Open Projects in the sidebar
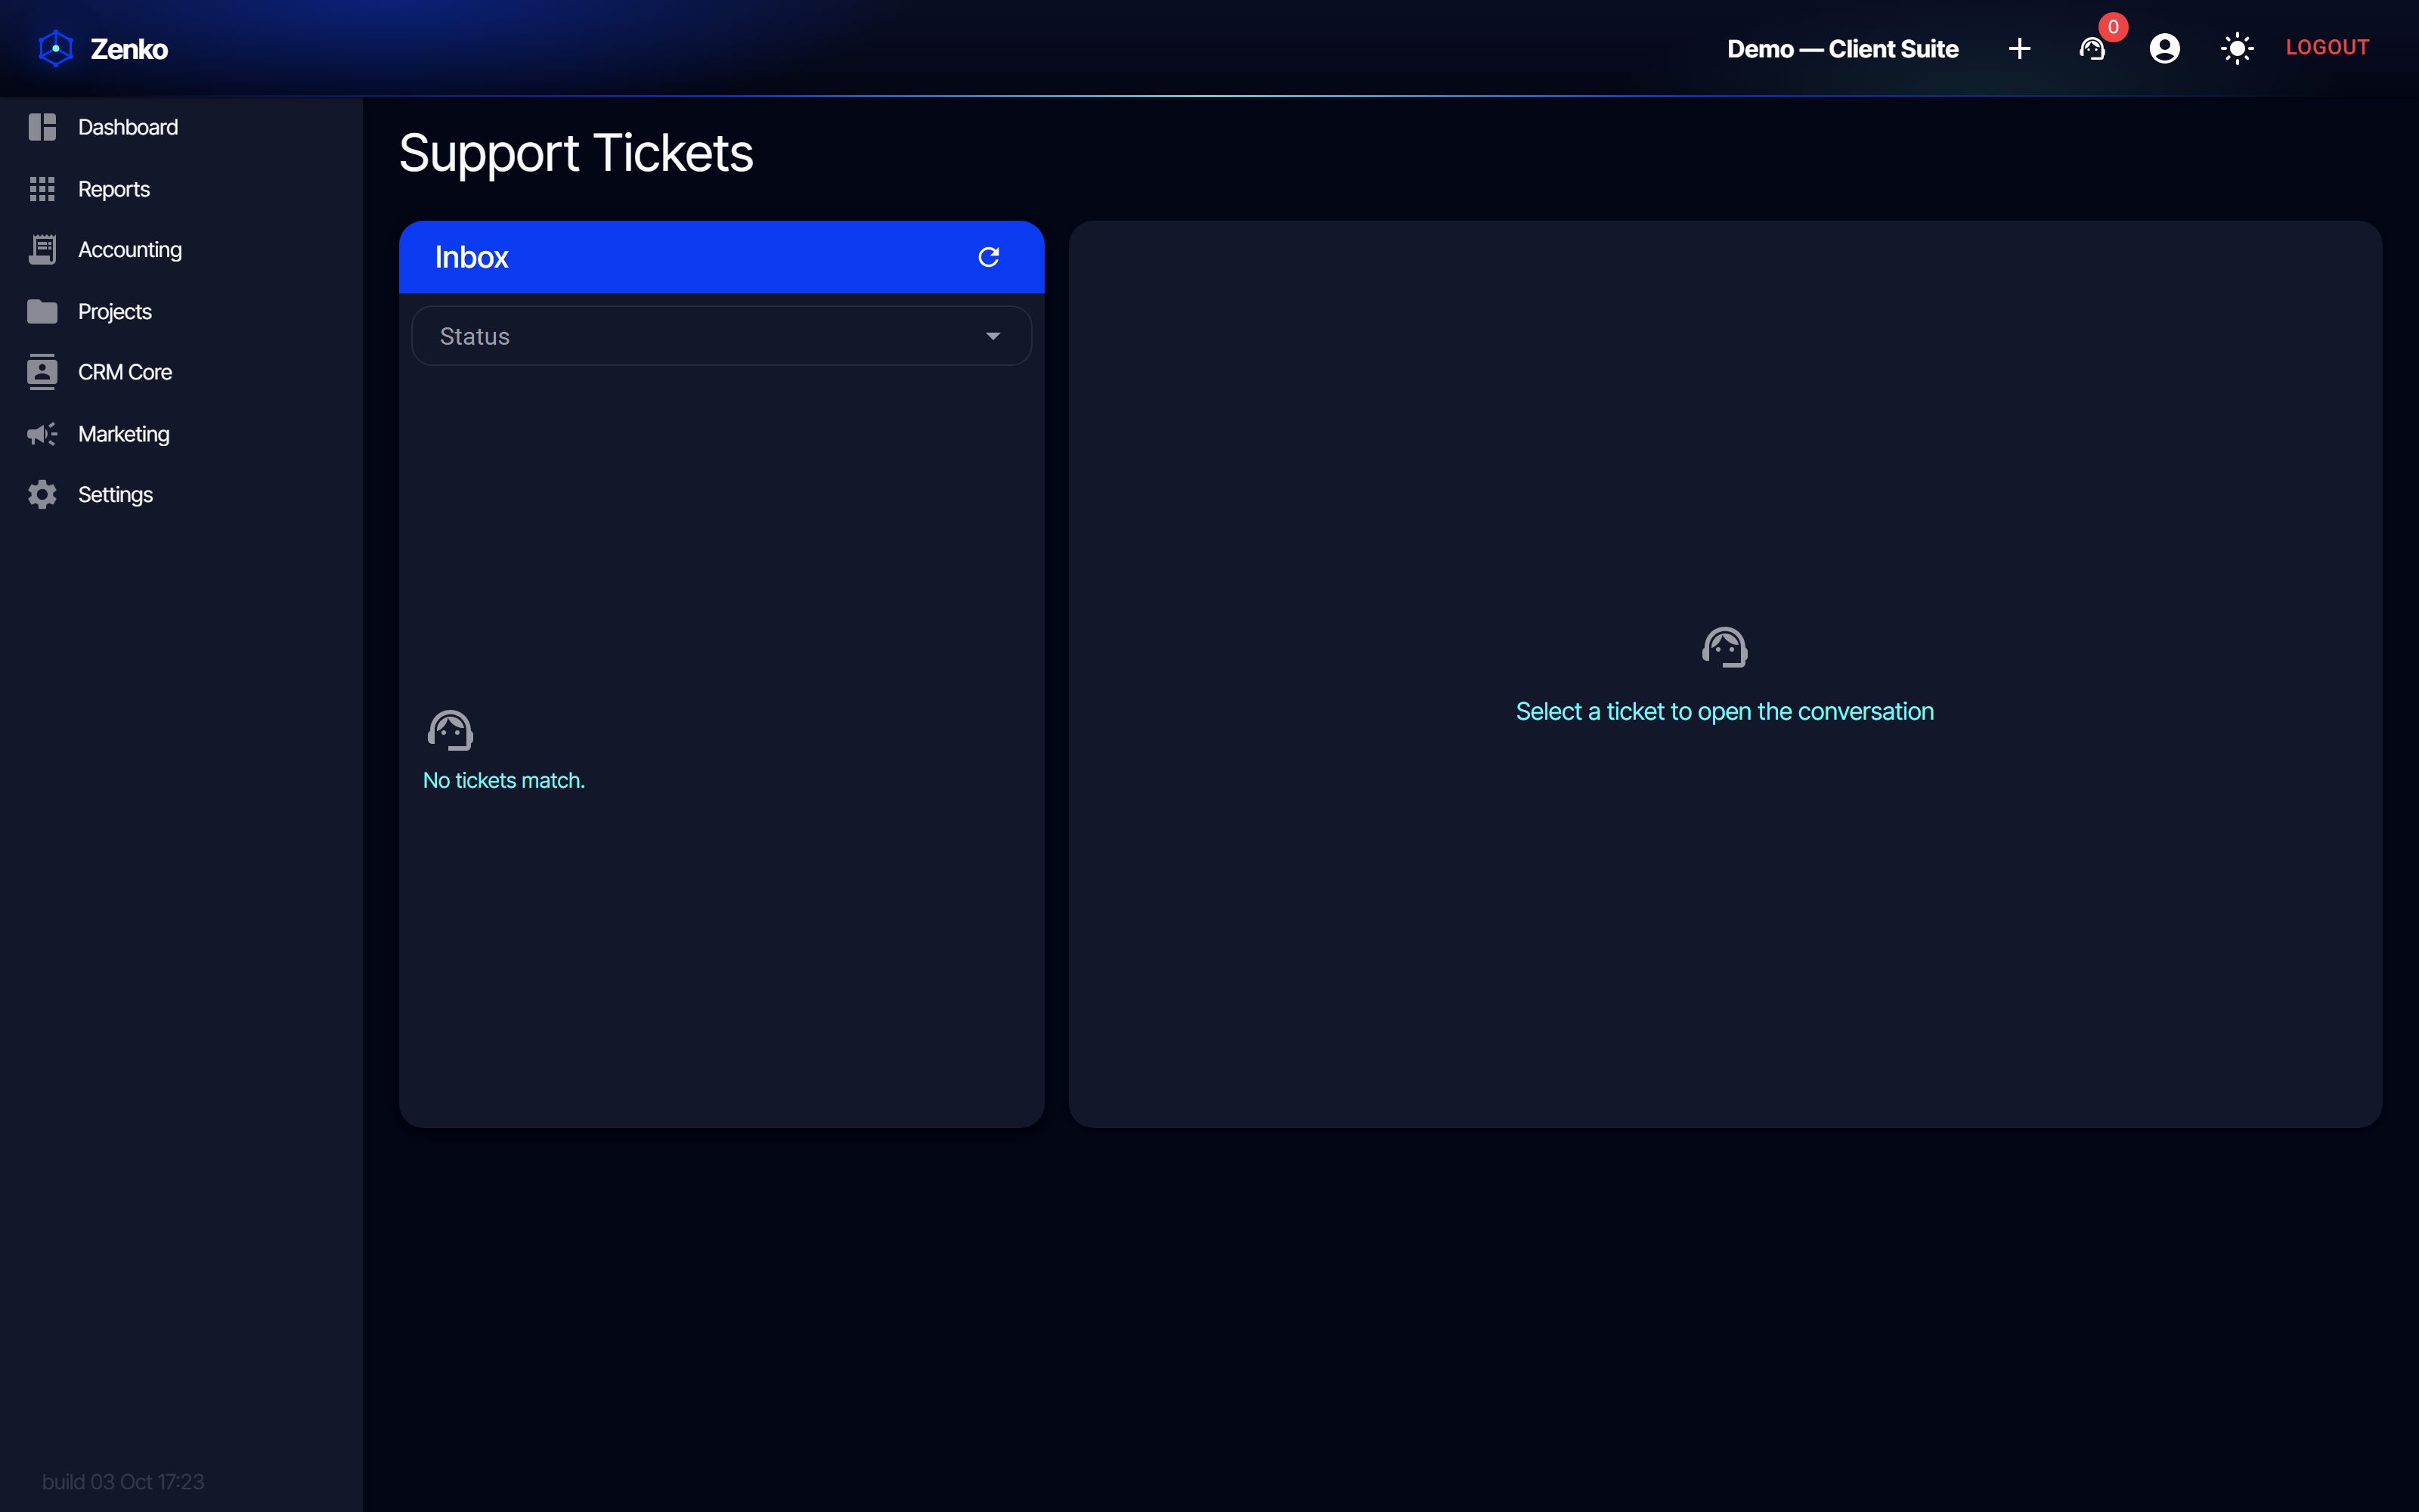Screen dimensions: 2419x1512 pyautogui.click(x=181, y=311)
